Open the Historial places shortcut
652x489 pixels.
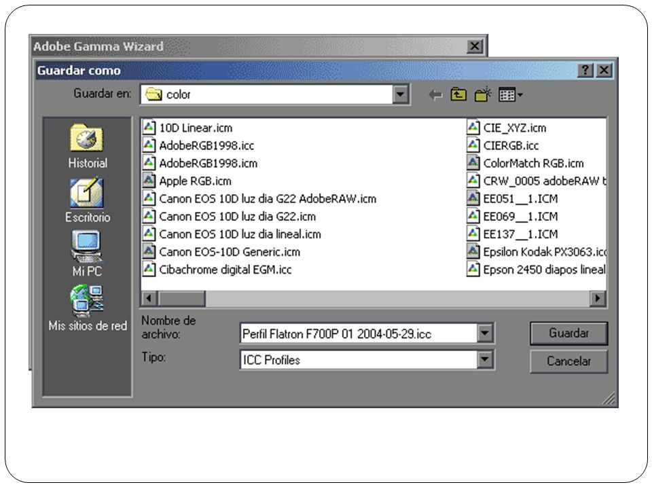click(x=88, y=146)
